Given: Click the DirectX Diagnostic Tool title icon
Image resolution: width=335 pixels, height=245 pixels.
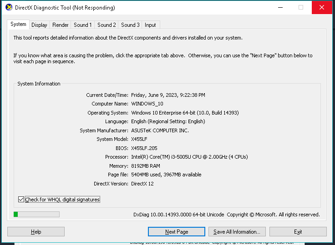Looking at the screenshot, I should tap(9, 7).
